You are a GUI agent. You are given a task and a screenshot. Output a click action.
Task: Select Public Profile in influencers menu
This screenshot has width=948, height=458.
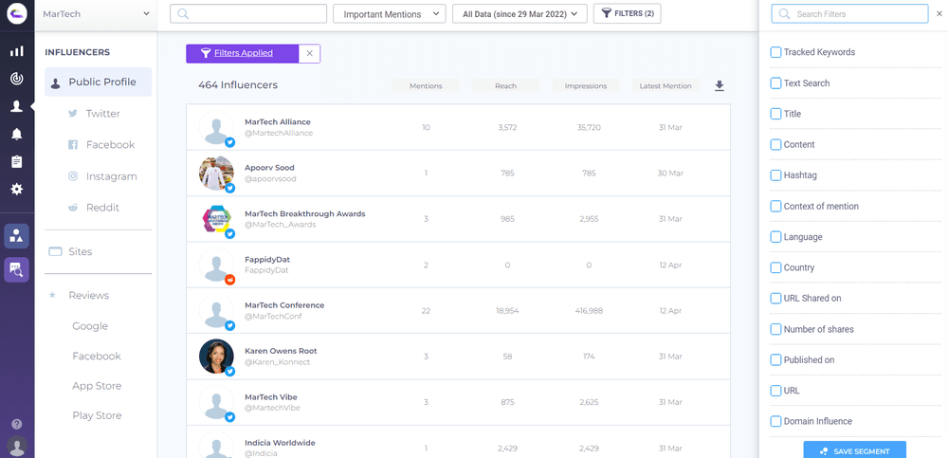pos(98,82)
